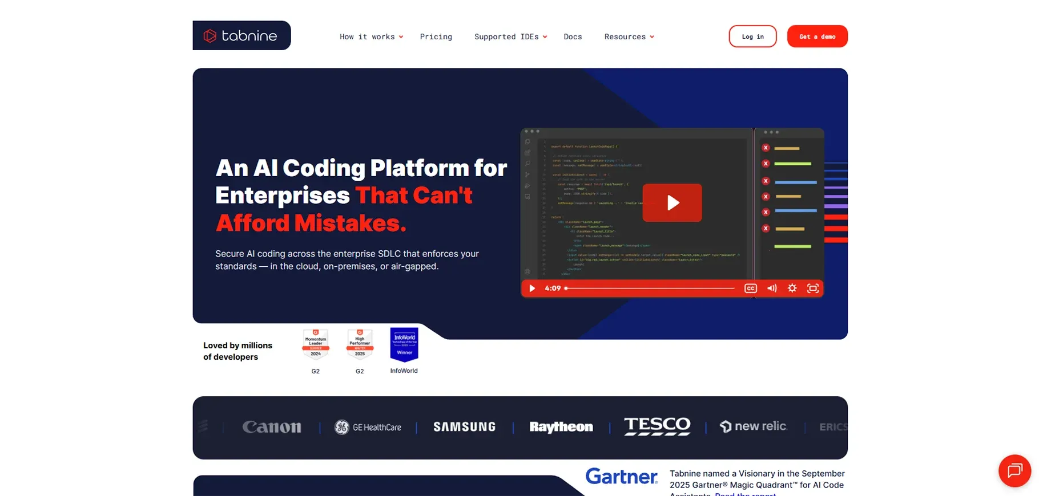This screenshot has height=496, width=1039.
Task: Mute the video volume
Action: (772, 288)
